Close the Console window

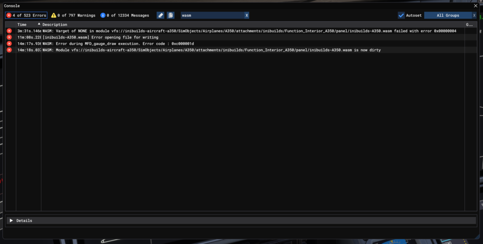(x=476, y=5)
